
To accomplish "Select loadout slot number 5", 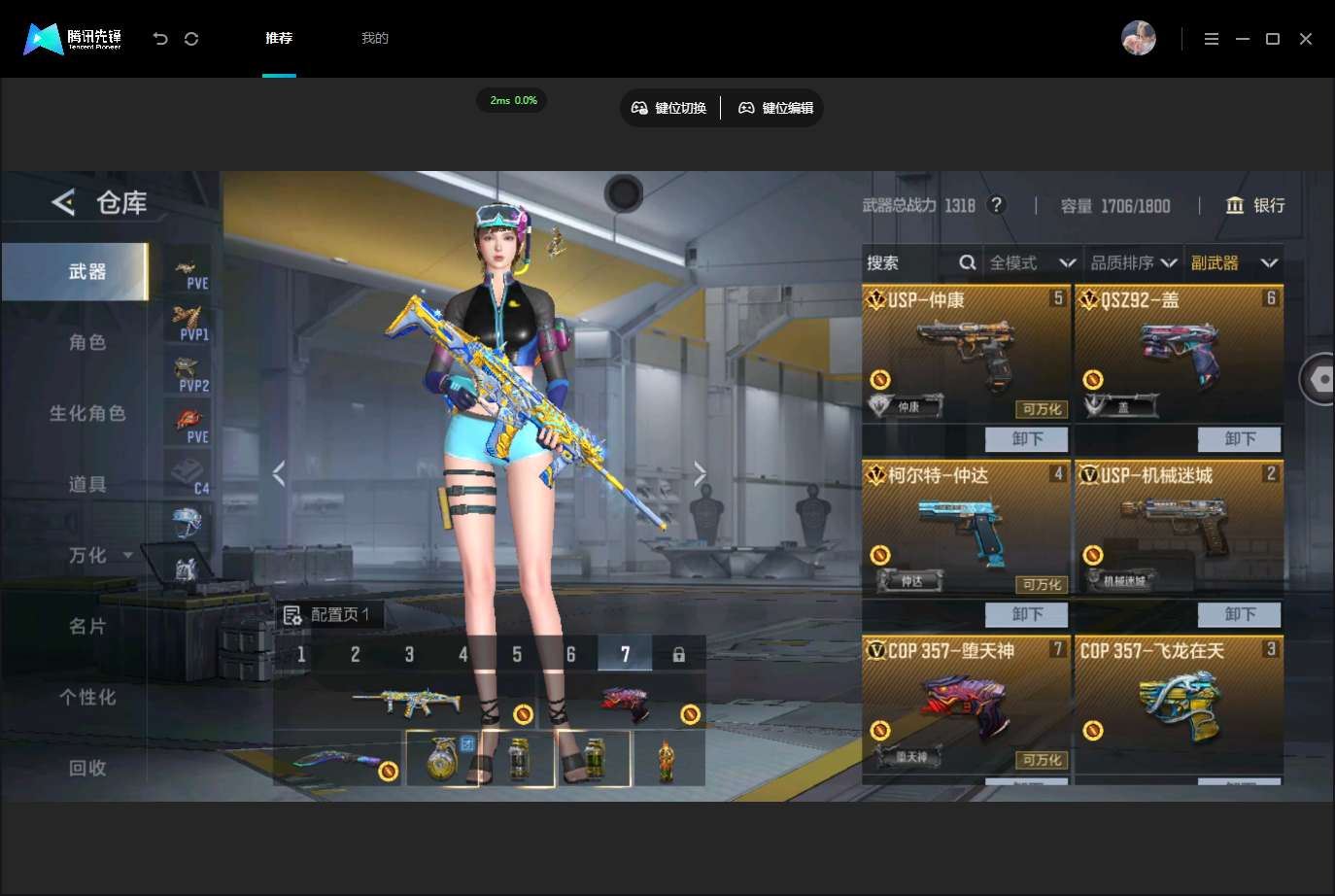I will (517, 654).
